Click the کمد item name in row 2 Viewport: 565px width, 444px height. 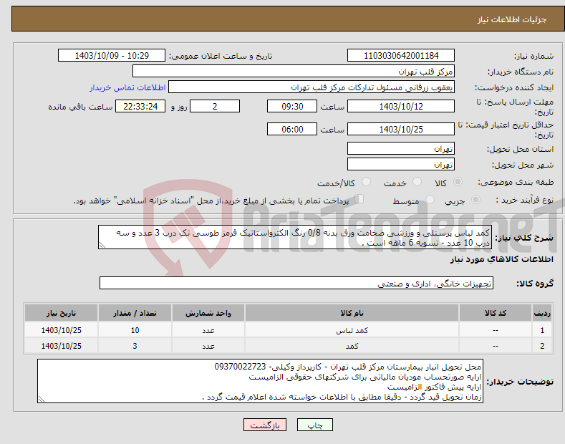(x=352, y=346)
